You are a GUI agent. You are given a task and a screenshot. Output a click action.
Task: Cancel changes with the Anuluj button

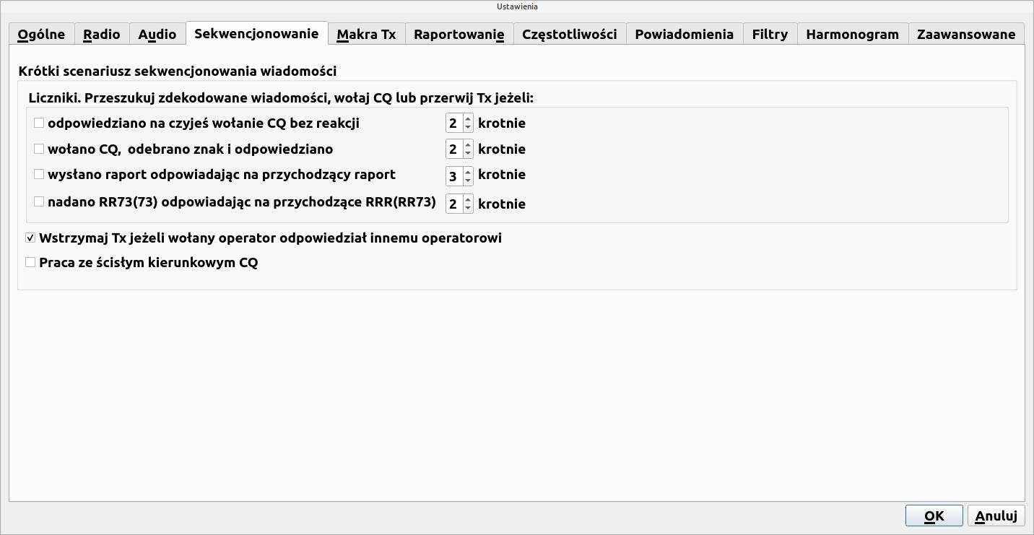(996, 516)
